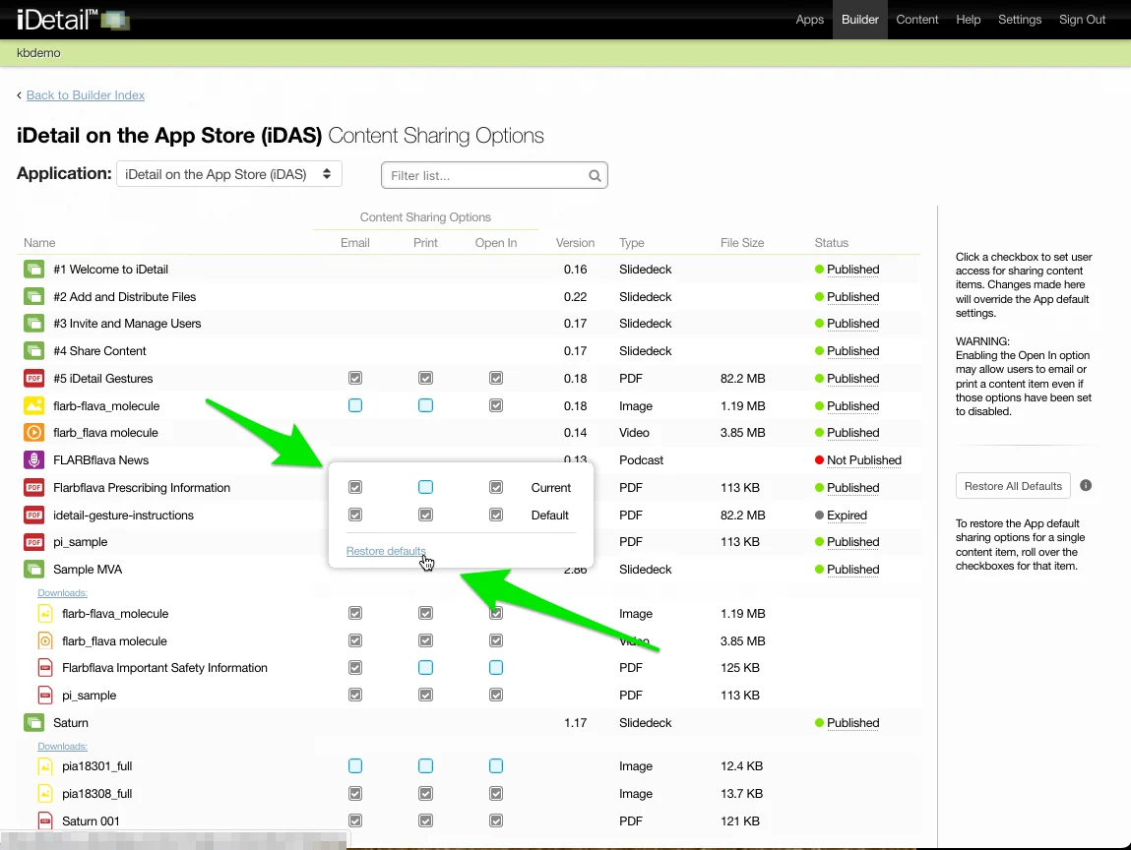The image size is (1131, 850).
Task: Enable Print for pia18301_full
Action: [425, 766]
